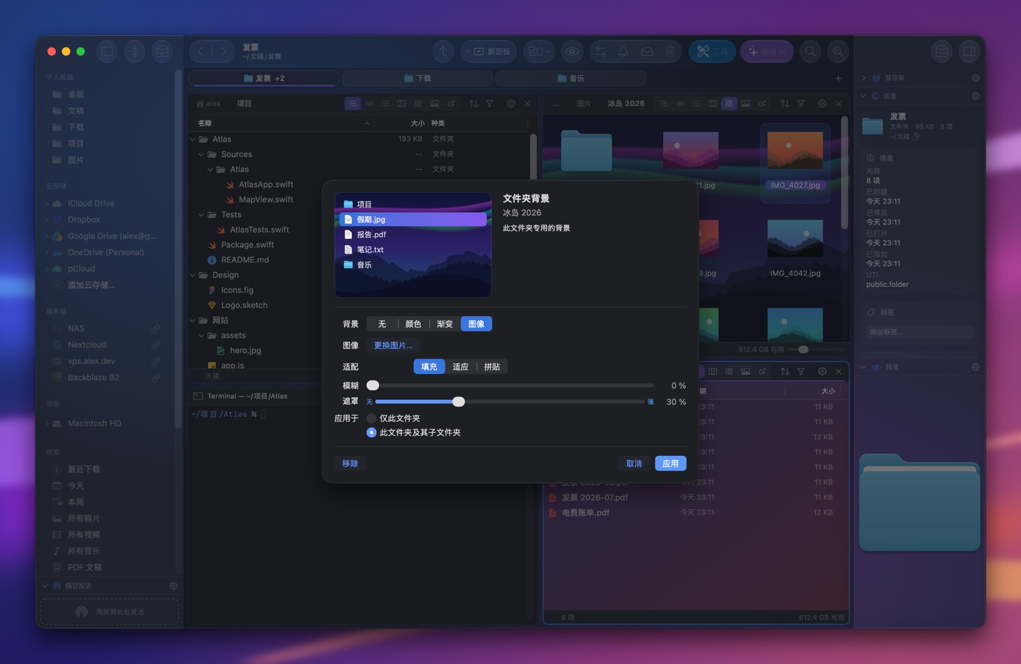Open the 工具 tools button

tap(712, 52)
